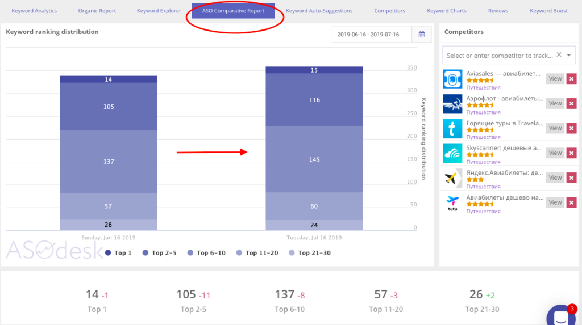Open the Keyword Explorer tab
This screenshot has width=582, height=325.
click(x=159, y=11)
